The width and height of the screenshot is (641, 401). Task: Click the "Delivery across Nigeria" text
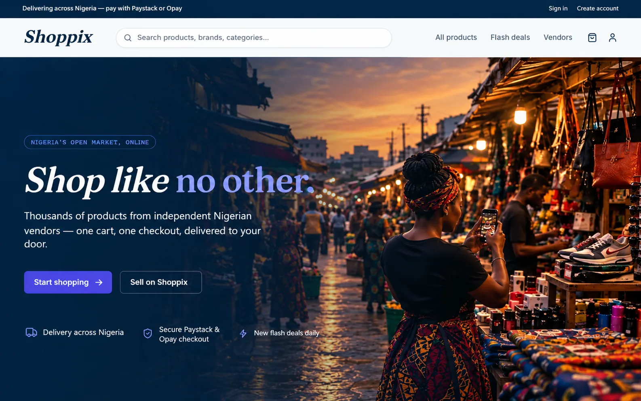[x=83, y=332]
